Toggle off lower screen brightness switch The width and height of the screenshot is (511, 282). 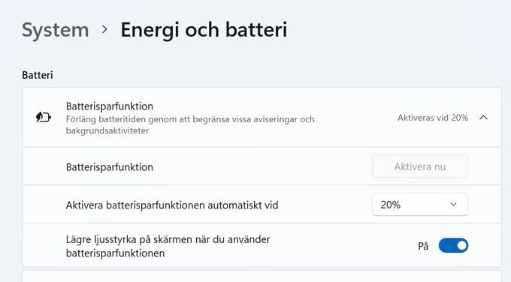[453, 245]
